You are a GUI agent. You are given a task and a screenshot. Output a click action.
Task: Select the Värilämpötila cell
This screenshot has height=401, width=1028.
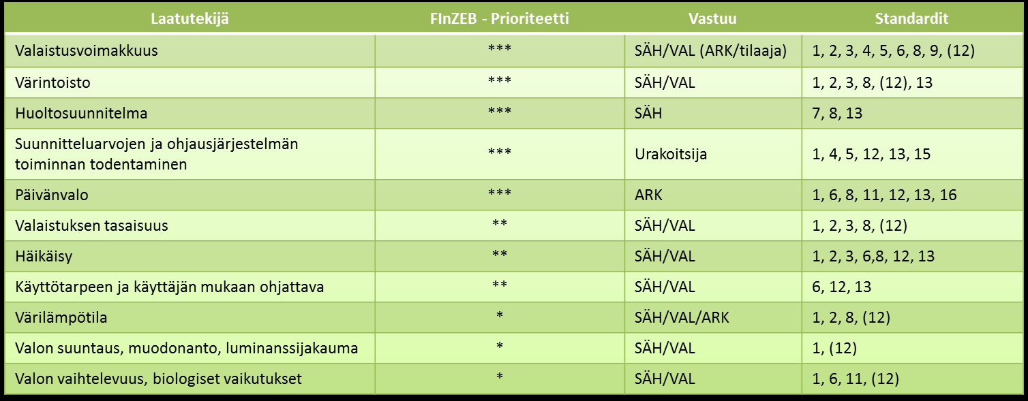[190, 317]
